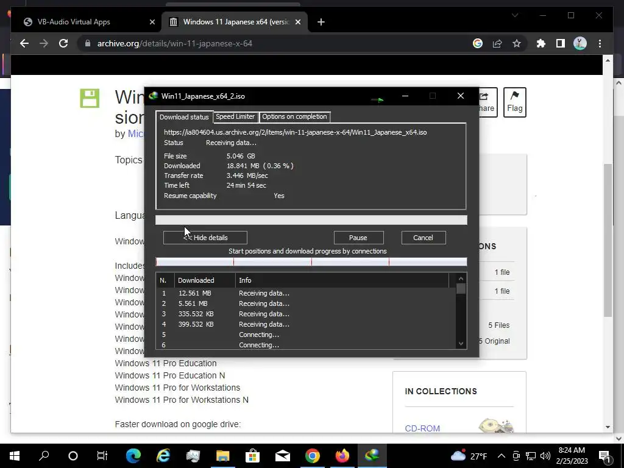Click connections list scroll down arrow
Viewport: 624px width, 468px height.
[x=461, y=344]
